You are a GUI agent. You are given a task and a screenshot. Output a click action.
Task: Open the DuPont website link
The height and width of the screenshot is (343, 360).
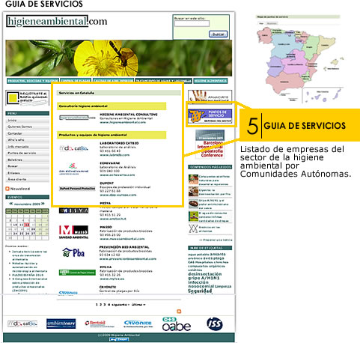[x=118, y=195]
